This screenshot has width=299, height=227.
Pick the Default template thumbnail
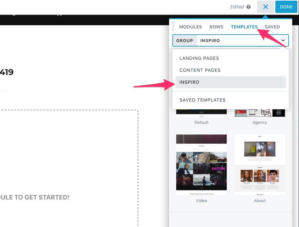pos(201,113)
